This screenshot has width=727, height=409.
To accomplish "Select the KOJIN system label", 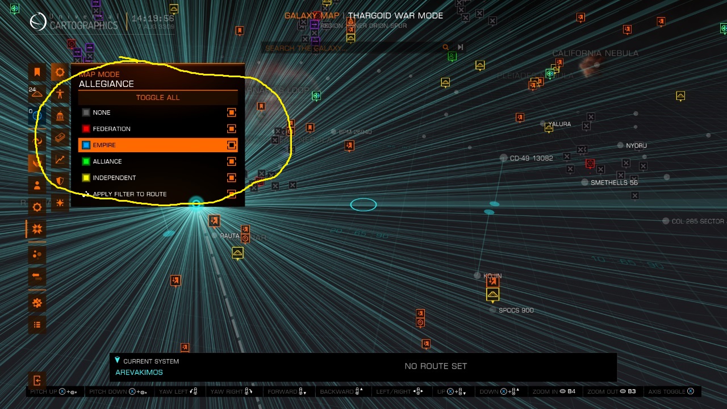I will pos(492,276).
